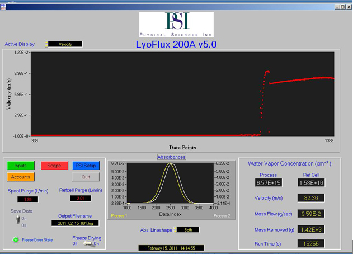
Task: Click the Water Vapor Concentration heading
Action: pos(289,164)
